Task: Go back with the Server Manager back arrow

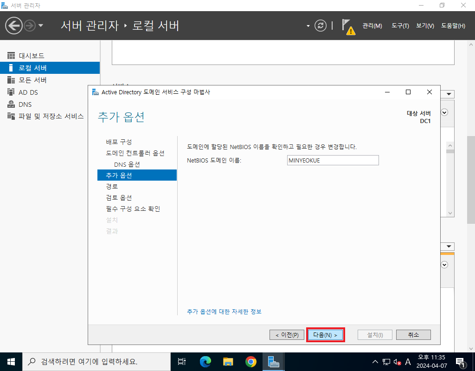Action: pyautogui.click(x=13, y=26)
